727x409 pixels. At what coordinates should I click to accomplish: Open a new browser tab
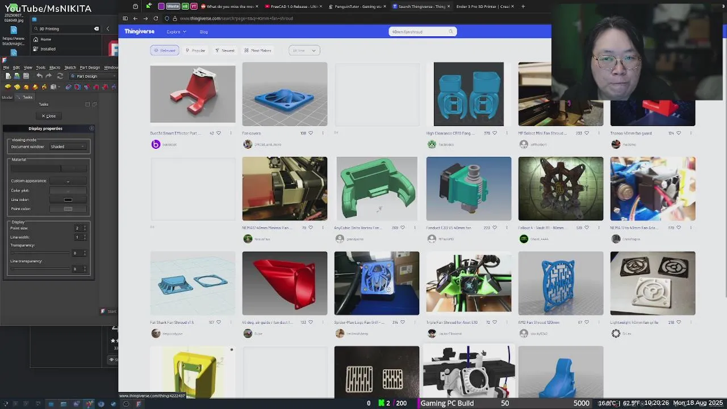(x=523, y=6)
